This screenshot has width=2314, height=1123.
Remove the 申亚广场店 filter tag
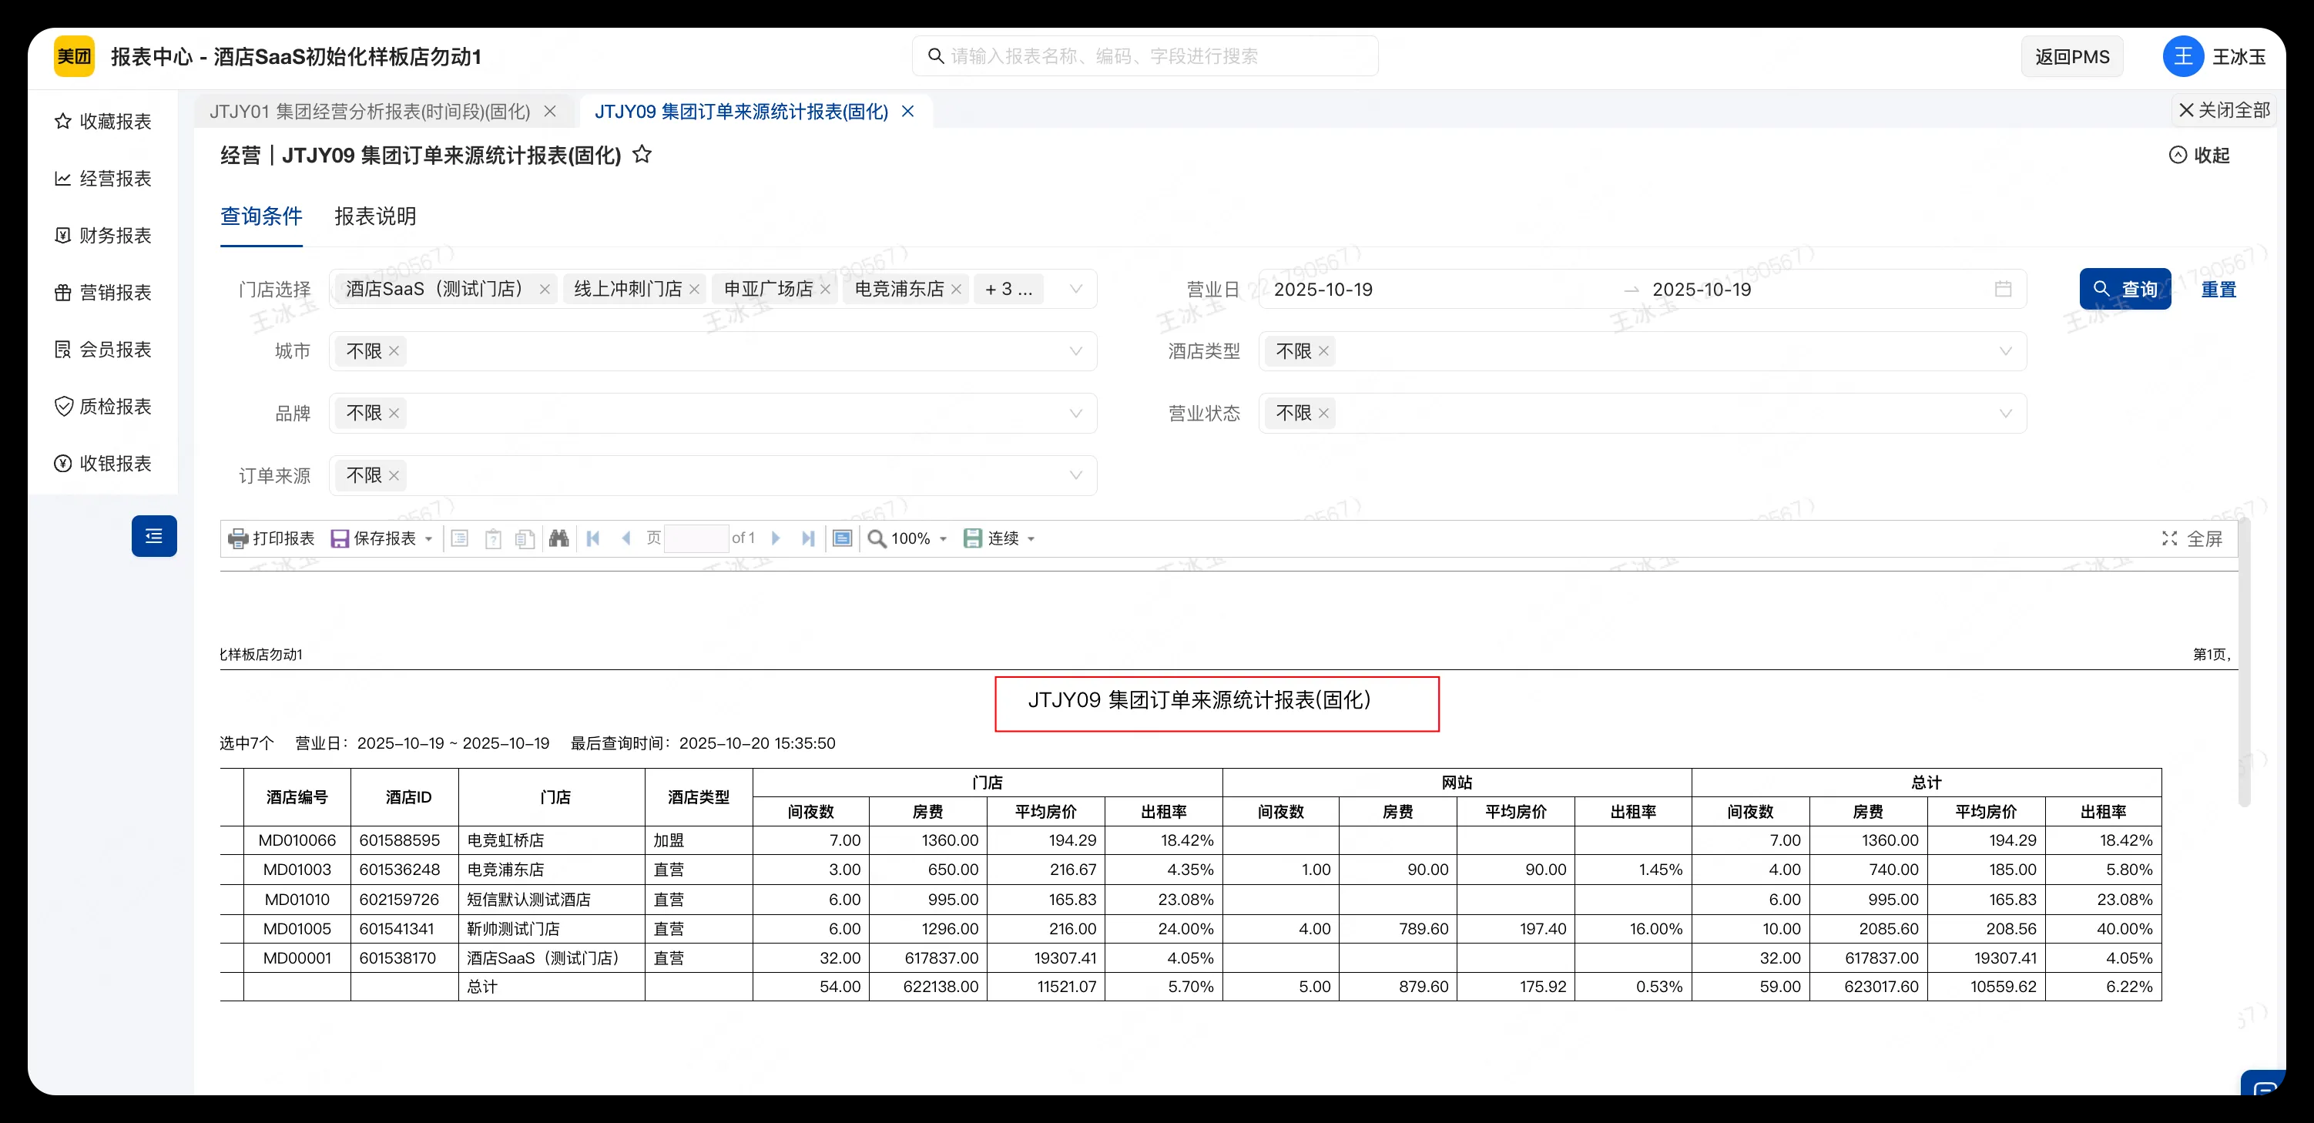point(827,288)
